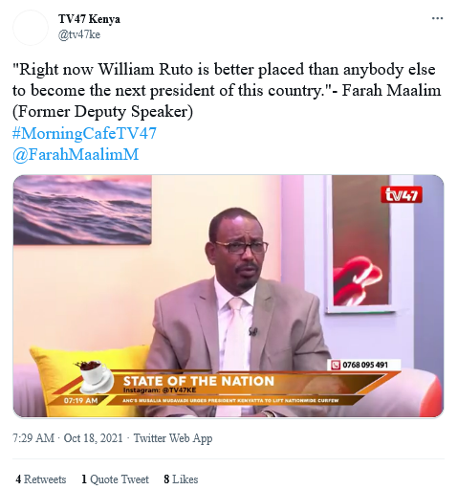This screenshot has height=490, width=457.
Task: Click the TV47 Kenya display name
Action: point(89,19)
